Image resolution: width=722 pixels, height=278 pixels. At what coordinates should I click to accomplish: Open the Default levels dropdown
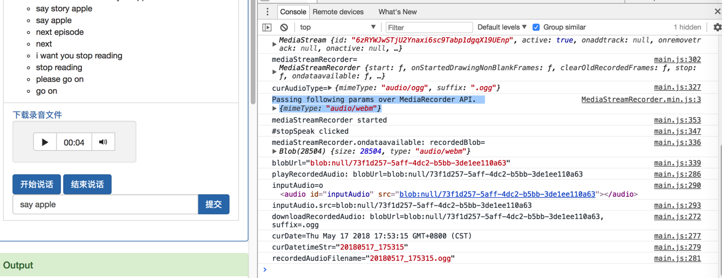click(x=502, y=27)
